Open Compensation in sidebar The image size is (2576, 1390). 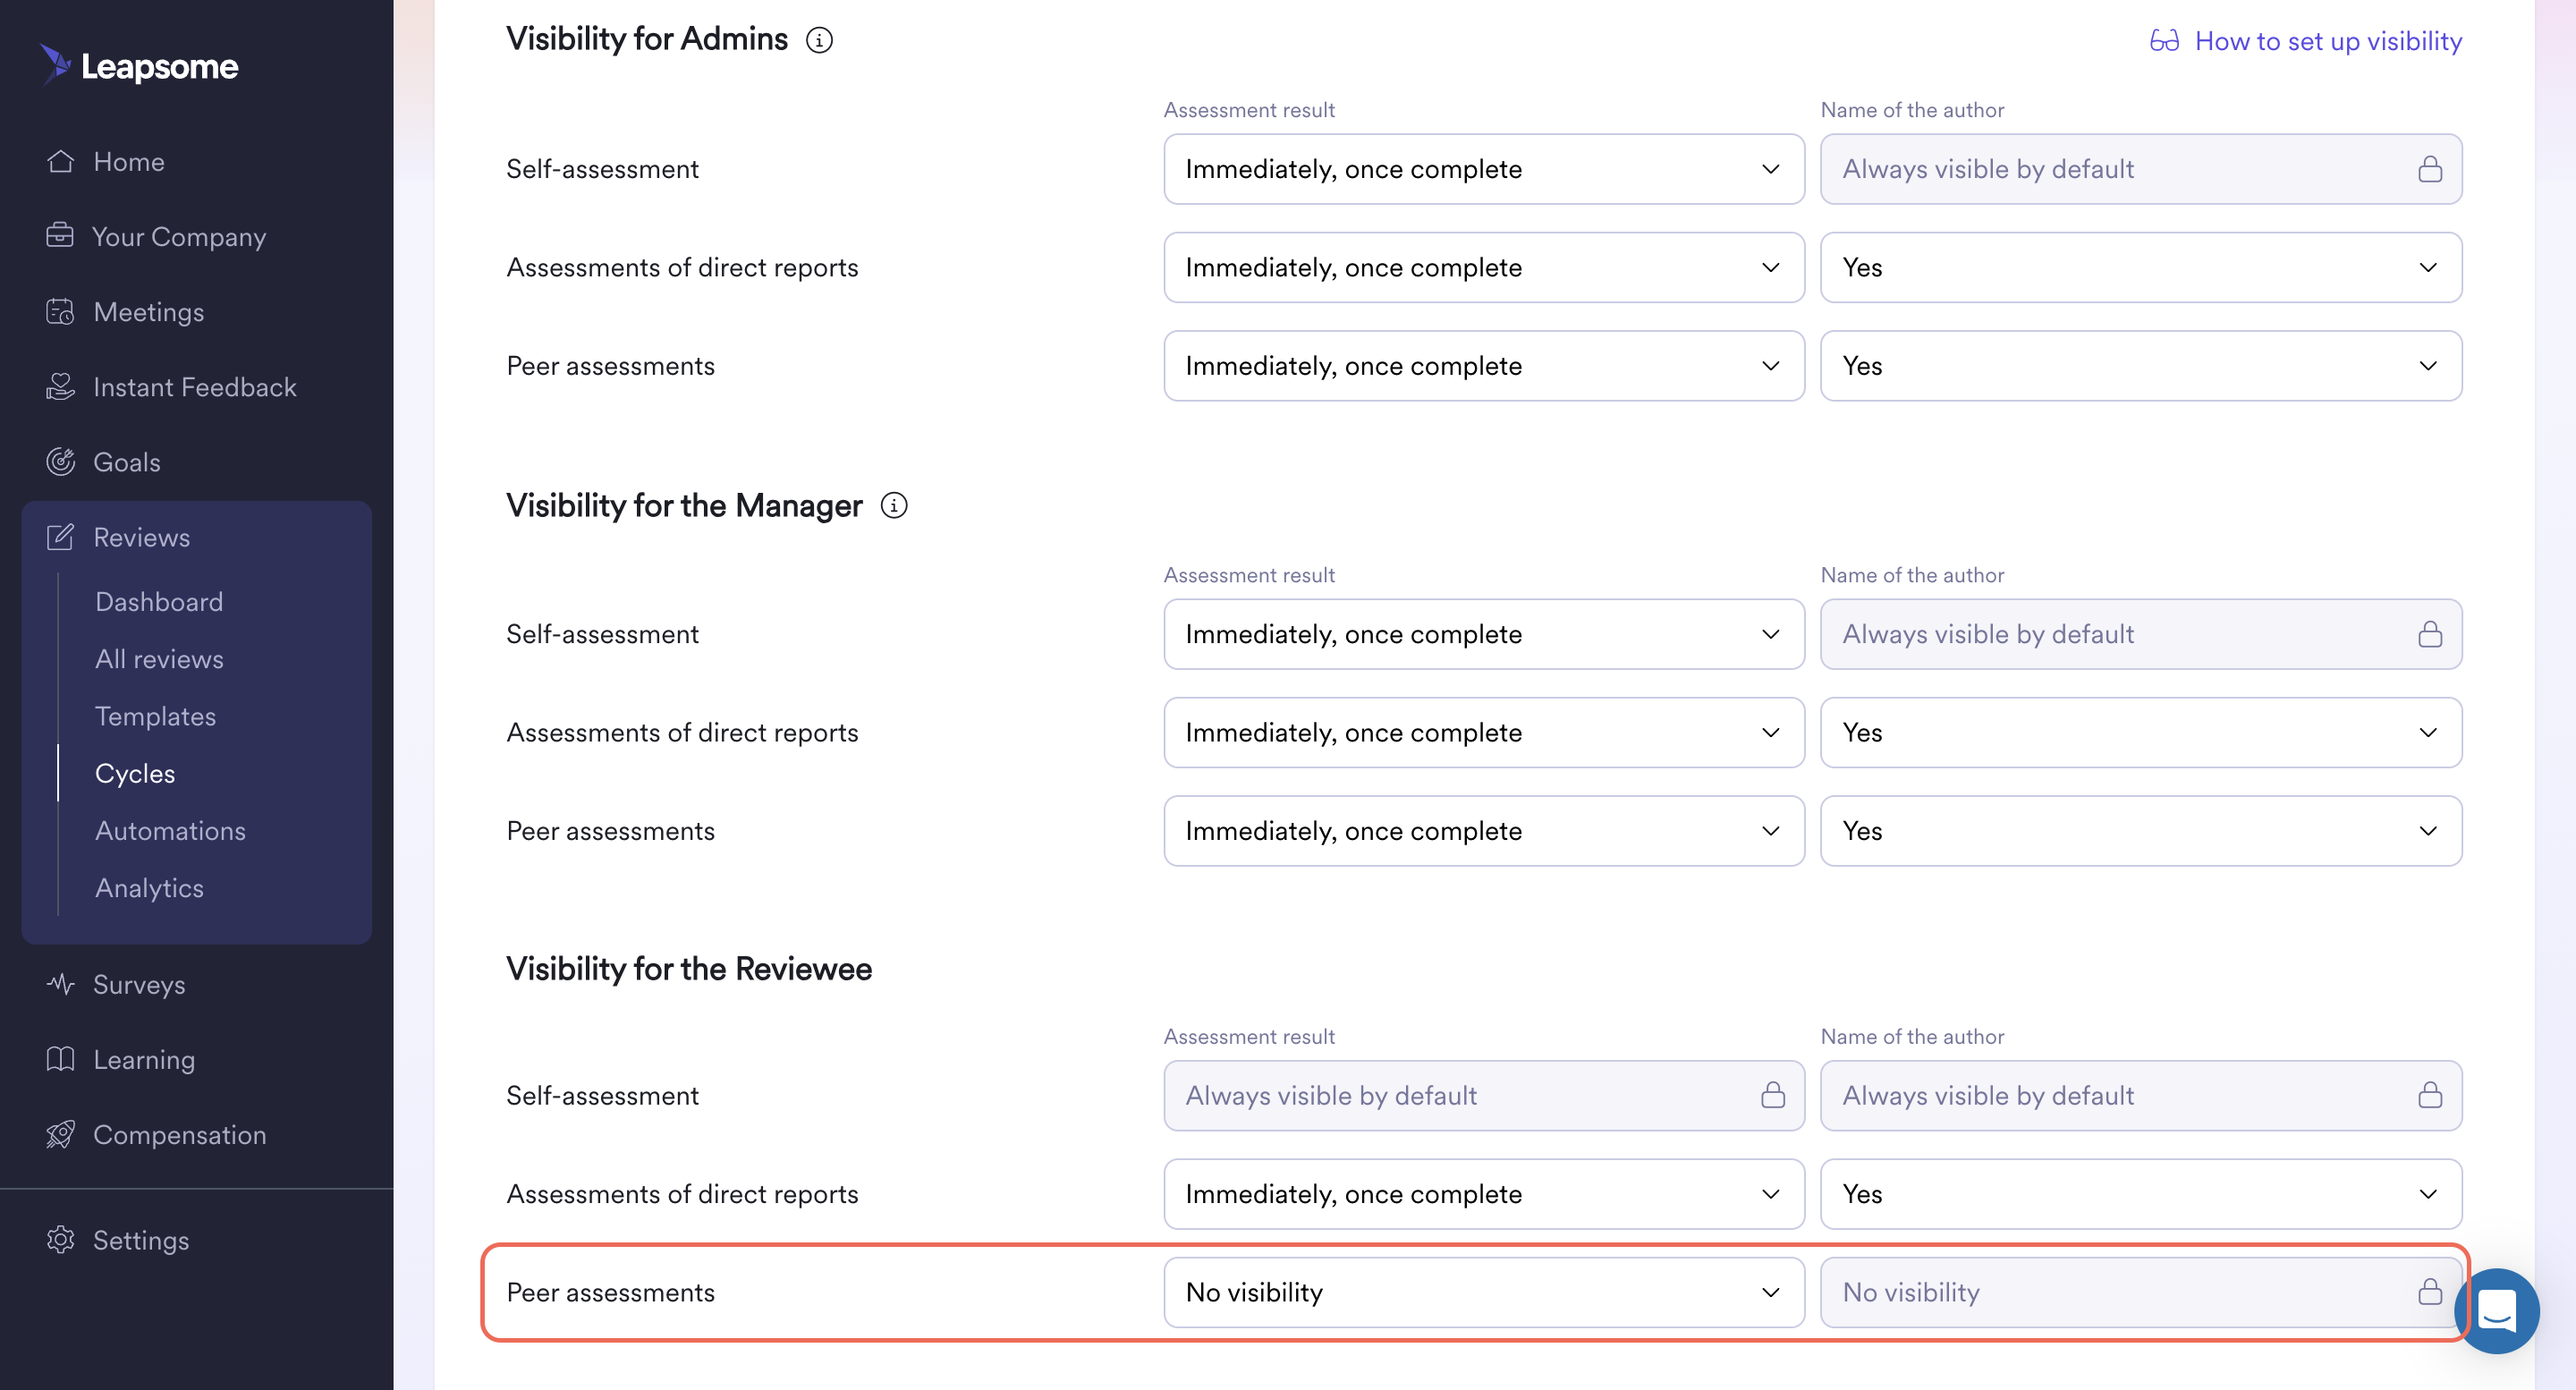[180, 1135]
